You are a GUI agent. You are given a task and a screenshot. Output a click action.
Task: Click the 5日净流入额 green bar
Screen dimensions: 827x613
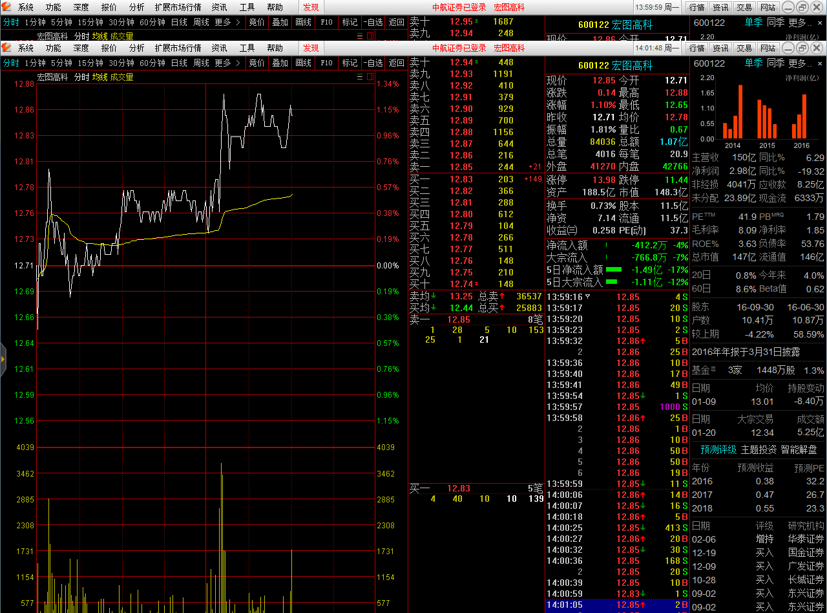click(613, 270)
